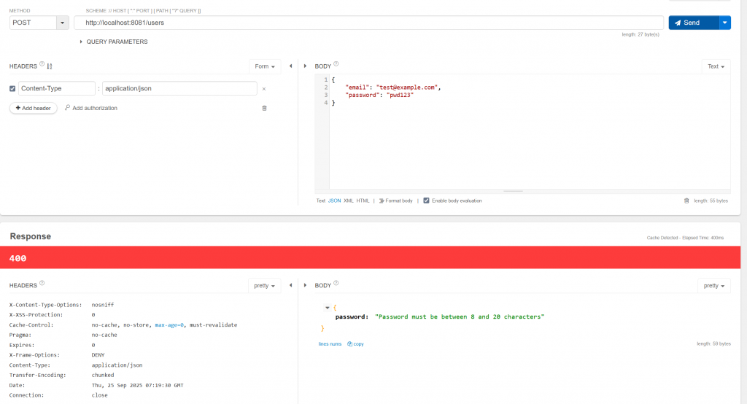Image resolution: width=747 pixels, height=404 pixels.
Task: Uncheck the Content-Type header checkbox
Action: 12,89
